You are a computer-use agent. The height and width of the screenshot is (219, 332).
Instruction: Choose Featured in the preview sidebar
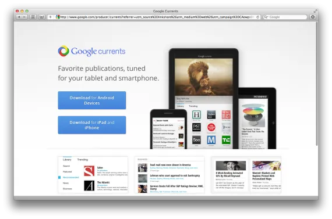point(68,172)
